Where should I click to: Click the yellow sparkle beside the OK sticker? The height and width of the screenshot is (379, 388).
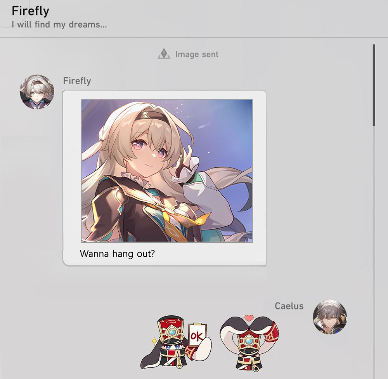155,341
